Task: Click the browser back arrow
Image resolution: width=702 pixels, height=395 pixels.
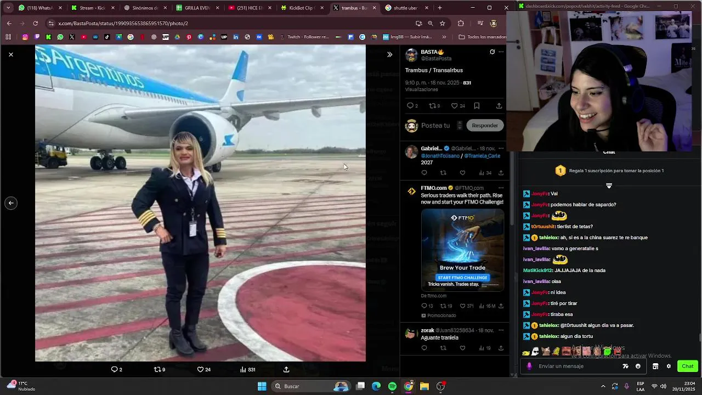Action: pos(9,24)
